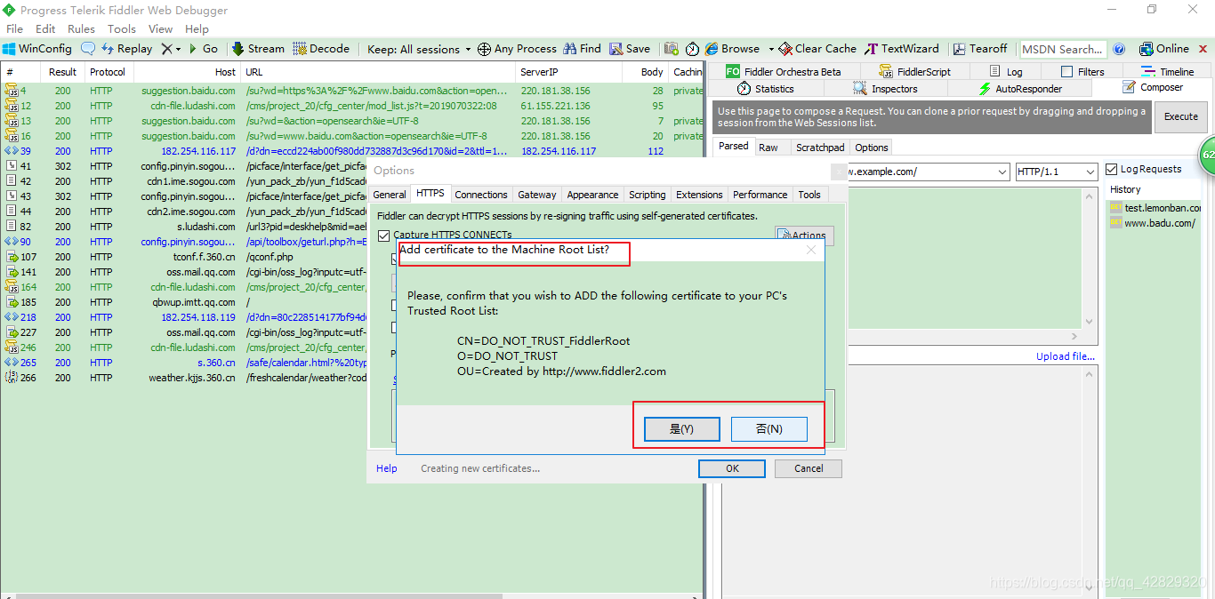Select test.lemonban history entry
This screenshot has height=599, width=1215.
tap(1155, 207)
